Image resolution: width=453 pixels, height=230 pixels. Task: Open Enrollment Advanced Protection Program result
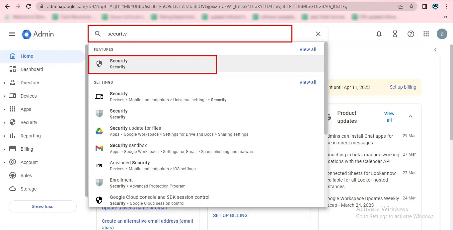(206, 183)
